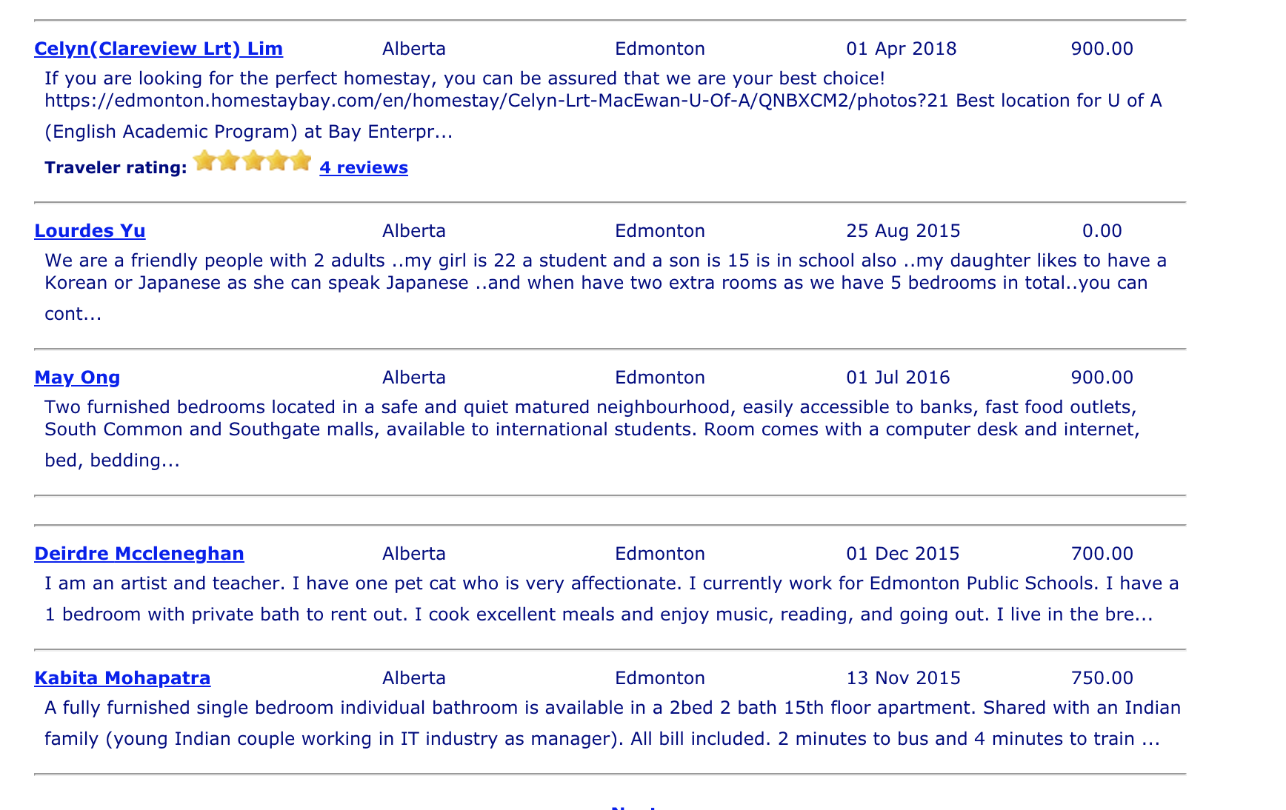Click Kabita's furnished bedroom description text

(612, 723)
